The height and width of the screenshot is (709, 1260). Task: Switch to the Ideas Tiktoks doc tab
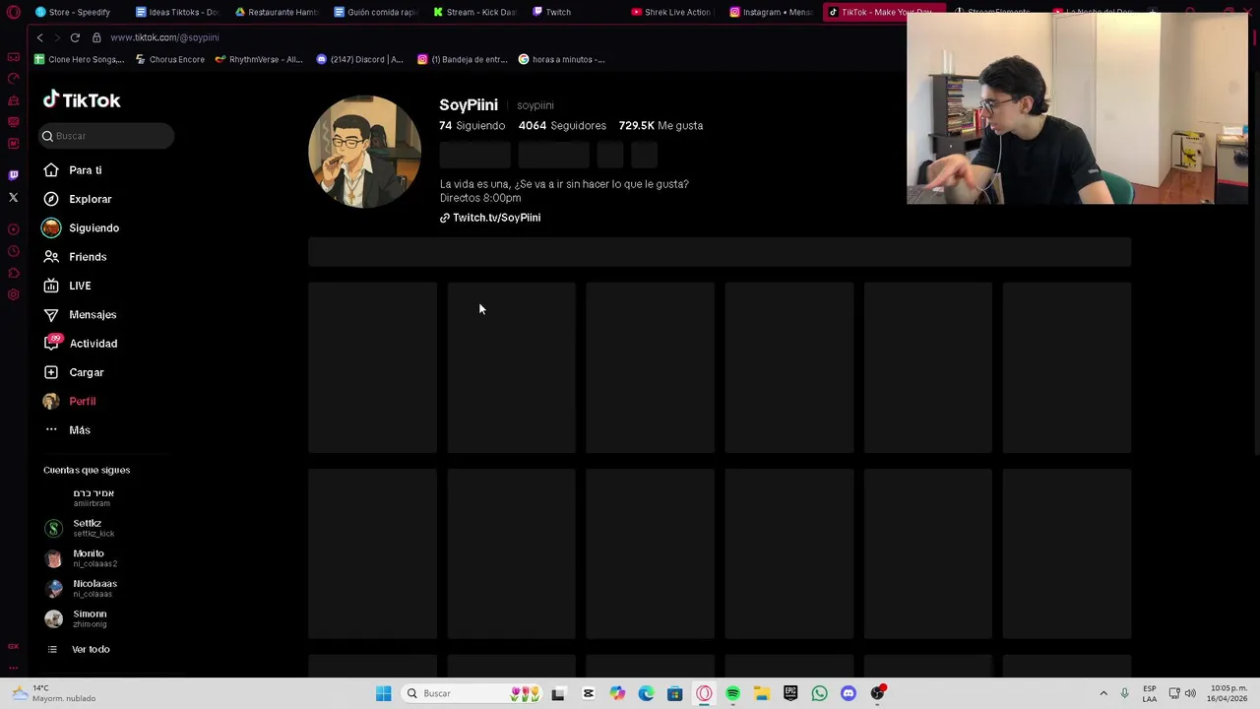pos(176,12)
